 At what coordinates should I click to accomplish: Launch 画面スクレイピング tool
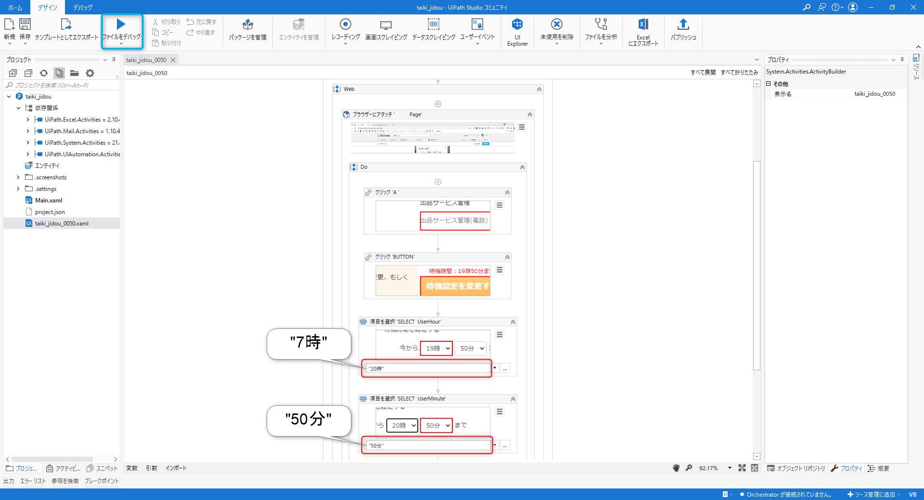point(386,30)
